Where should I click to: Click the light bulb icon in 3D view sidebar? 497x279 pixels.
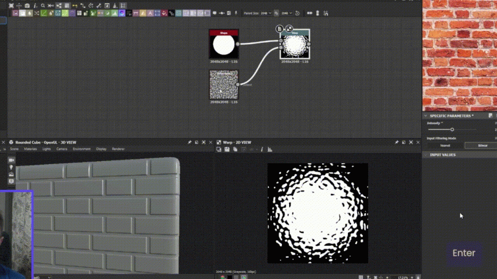[x=11, y=167]
